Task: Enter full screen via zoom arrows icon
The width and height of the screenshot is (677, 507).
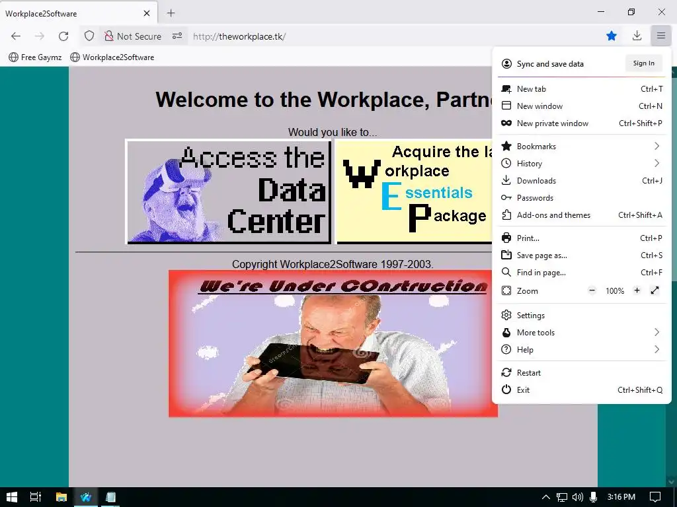Action: tap(655, 290)
